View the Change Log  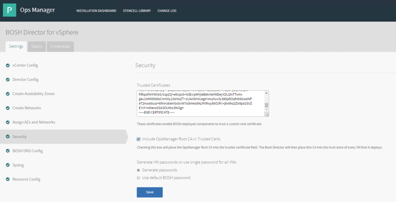167,11
